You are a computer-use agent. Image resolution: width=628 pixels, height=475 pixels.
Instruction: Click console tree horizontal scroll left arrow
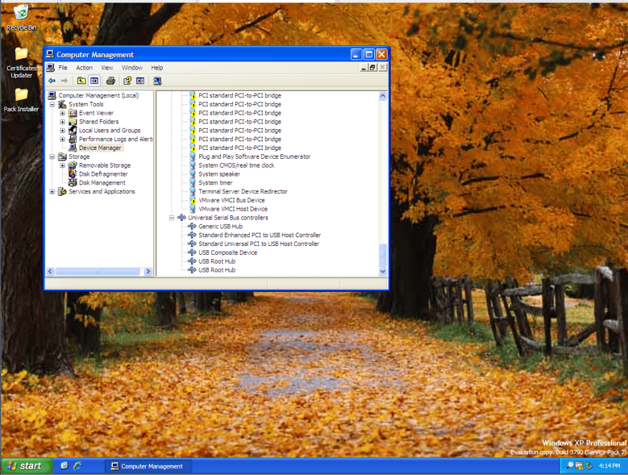click(50, 271)
